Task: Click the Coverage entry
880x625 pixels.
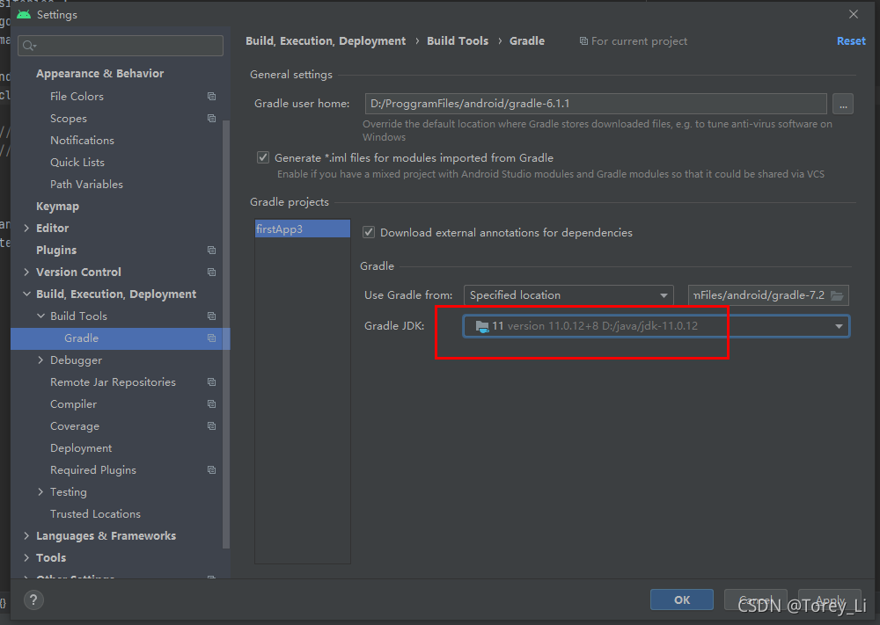Action: [75, 426]
